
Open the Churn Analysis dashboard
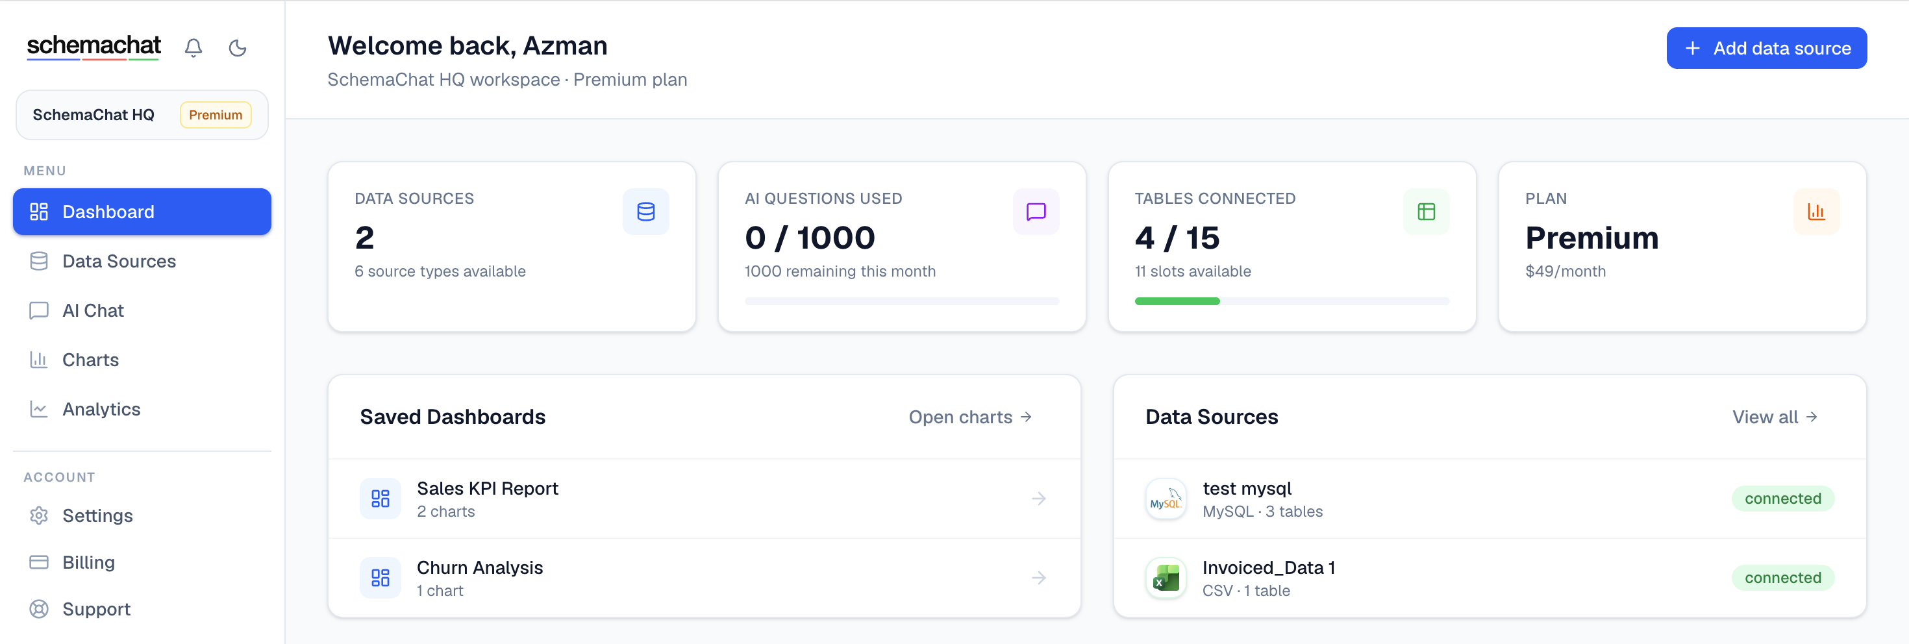704,578
